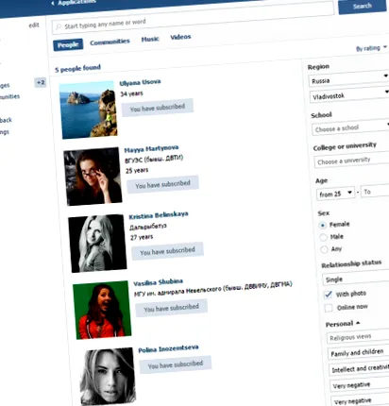The height and width of the screenshot is (406, 389).
Task: Select the Male radio button
Action: pos(323,238)
